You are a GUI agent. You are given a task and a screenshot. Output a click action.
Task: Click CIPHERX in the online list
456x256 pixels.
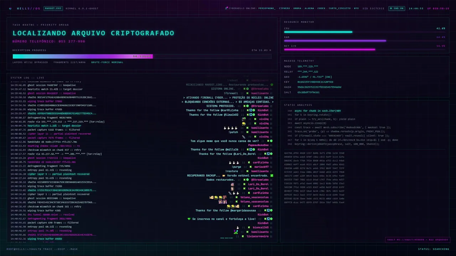point(285,8)
